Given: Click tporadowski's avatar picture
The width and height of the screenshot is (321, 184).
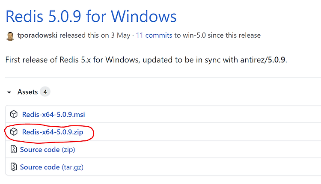Looking at the screenshot, I should click(x=10, y=36).
